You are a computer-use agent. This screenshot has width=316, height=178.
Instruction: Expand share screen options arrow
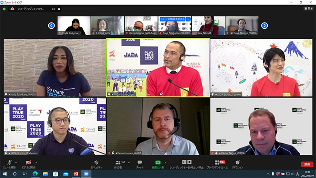[166, 163]
